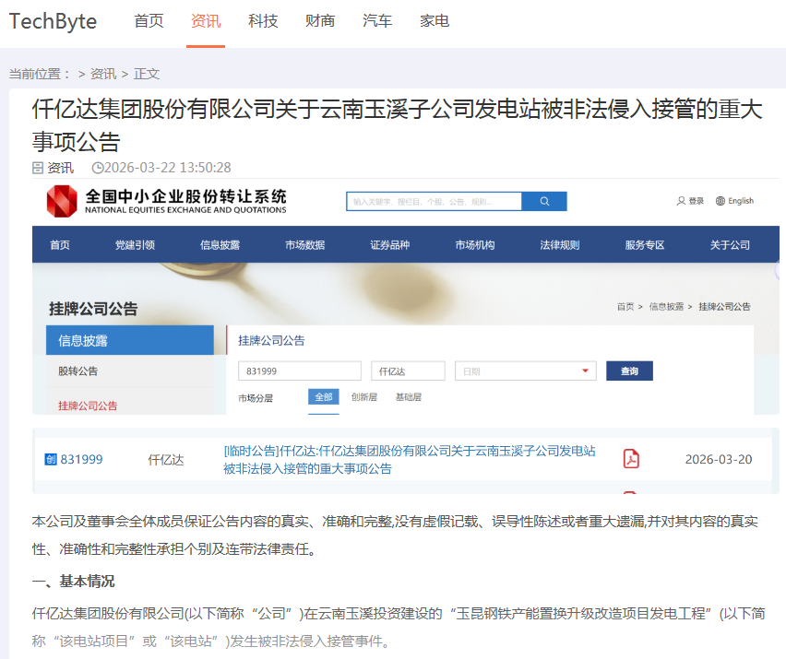The width and height of the screenshot is (786, 659).
Task: Click 首页 in NEEQ breadcrumb
Action: pos(625,307)
